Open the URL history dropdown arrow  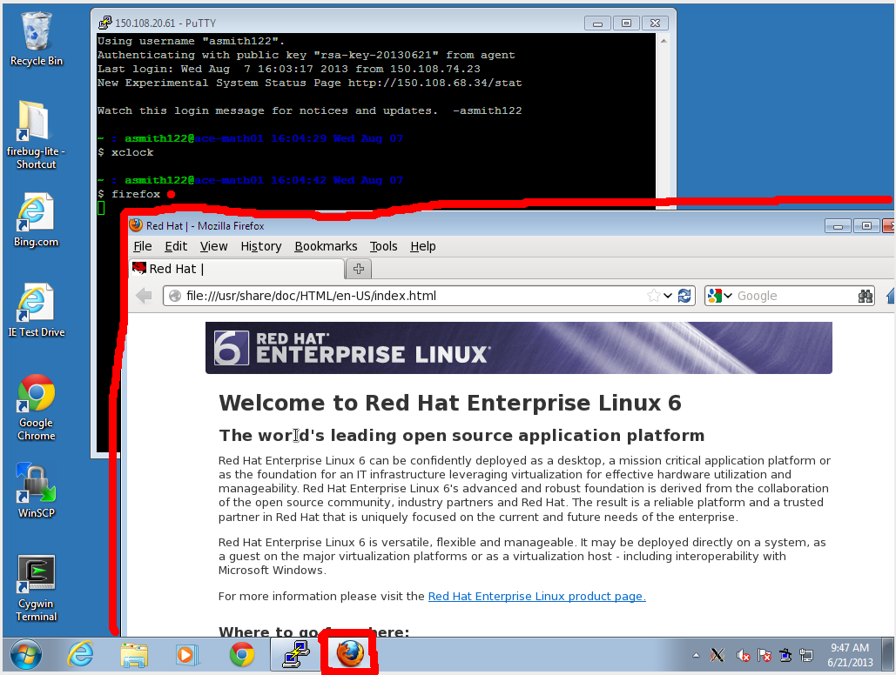(667, 296)
